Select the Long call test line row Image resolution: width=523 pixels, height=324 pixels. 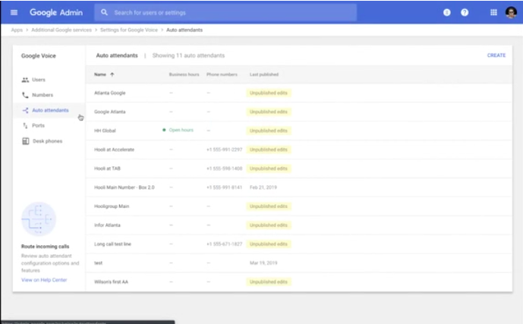coord(113,244)
